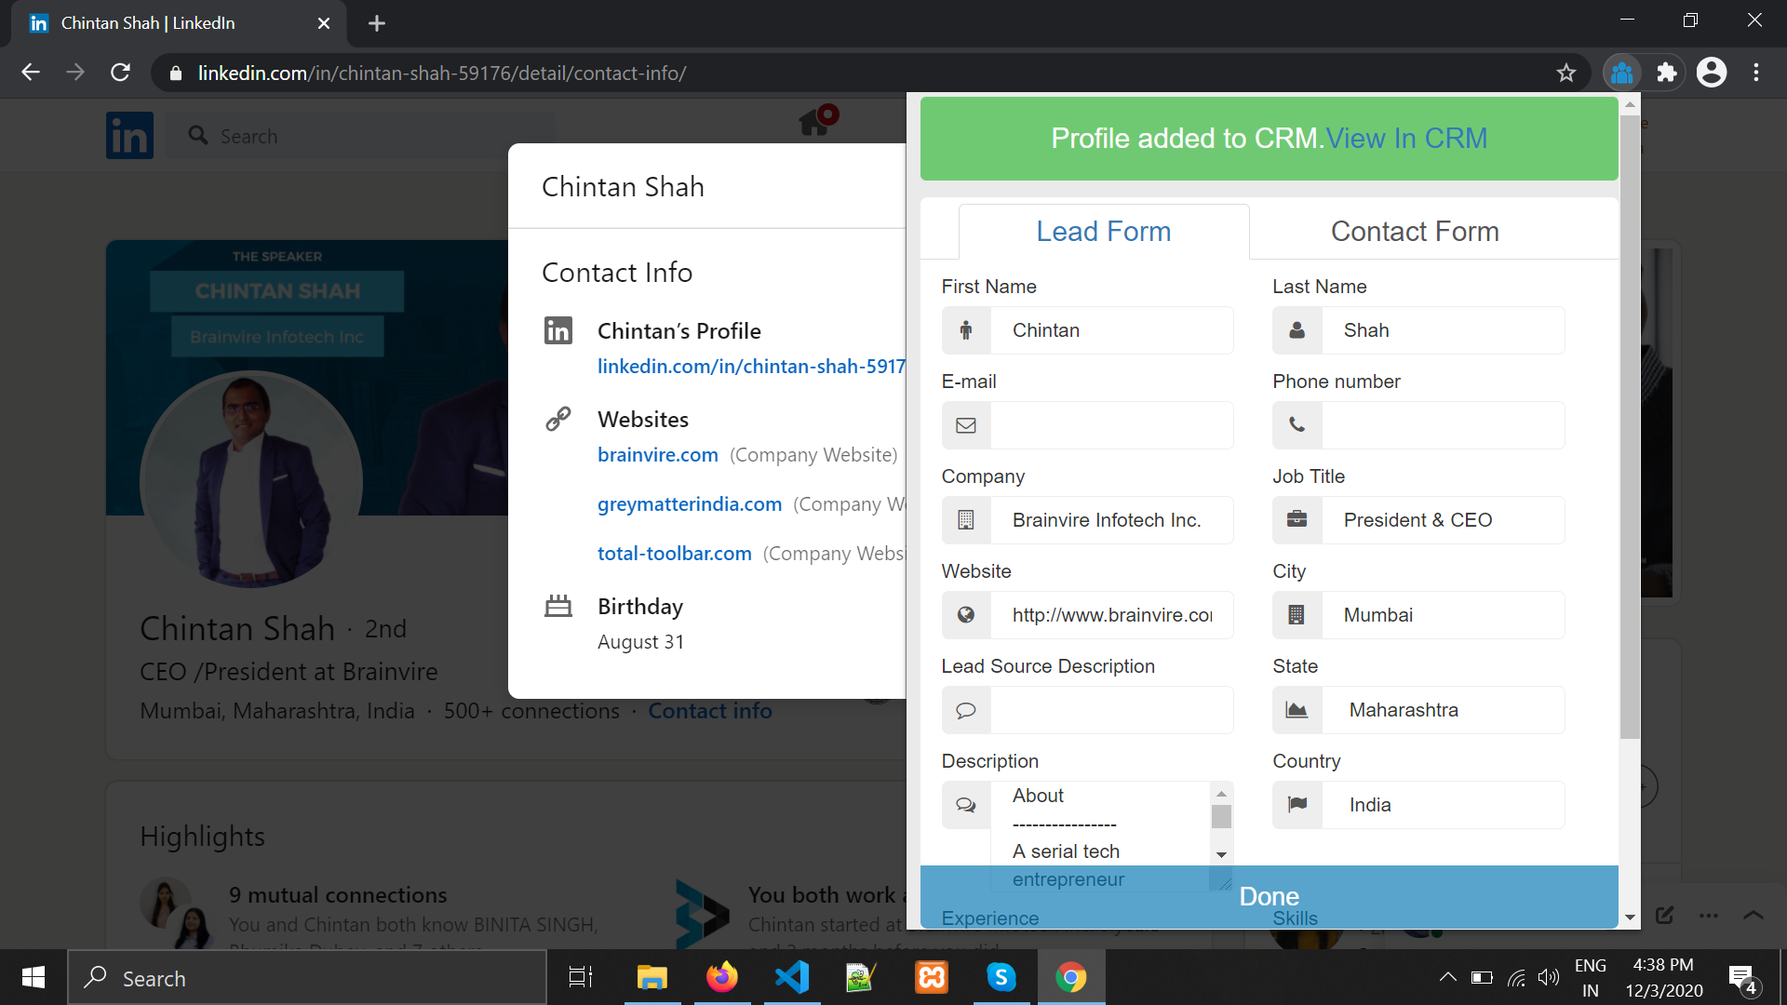The height and width of the screenshot is (1005, 1787).
Task: Open the Windows notification center
Action: pyautogui.click(x=1743, y=978)
